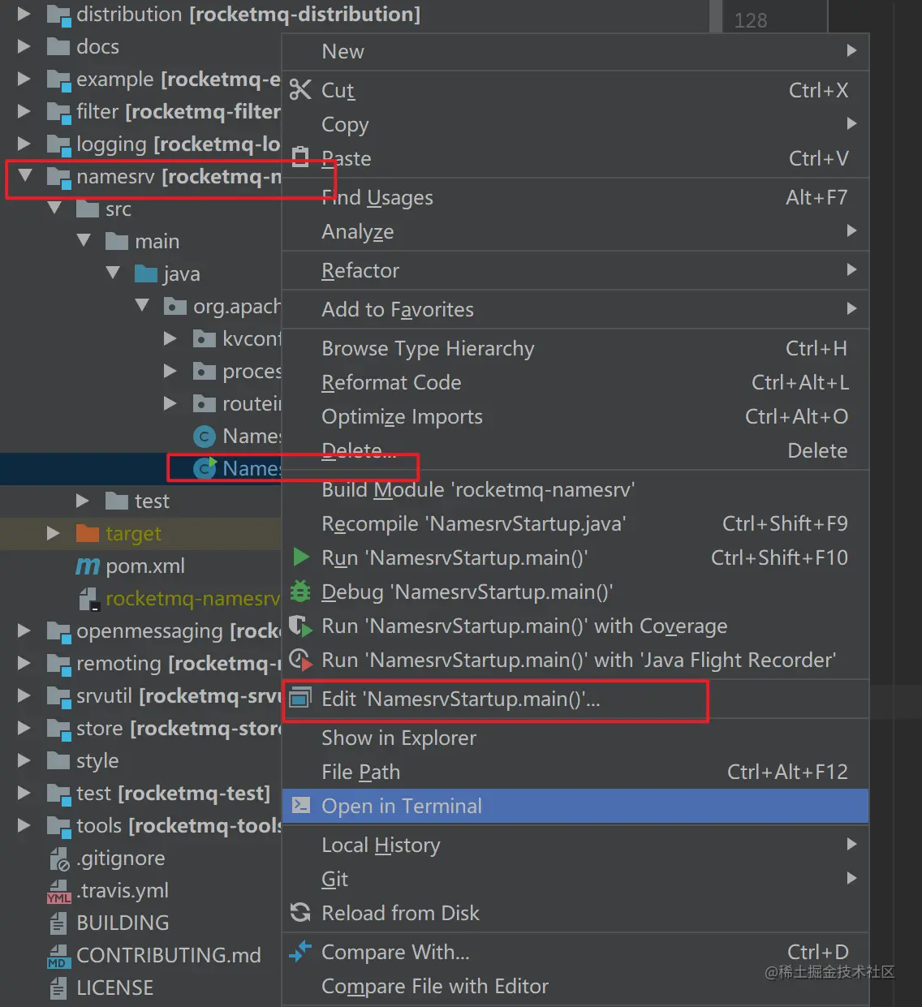Collapse the main folder node
Viewport: 922px width, 1007px height.
click(x=84, y=240)
